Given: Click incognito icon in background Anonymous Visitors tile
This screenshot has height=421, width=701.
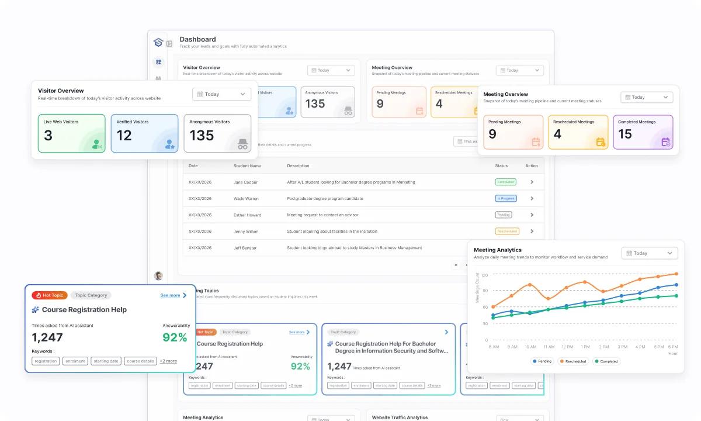Looking at the screenshot, I should (348, 111).
